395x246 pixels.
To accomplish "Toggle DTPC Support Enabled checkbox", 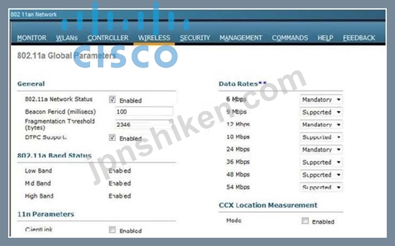I will pyautogui.click(x=112, y=137).
